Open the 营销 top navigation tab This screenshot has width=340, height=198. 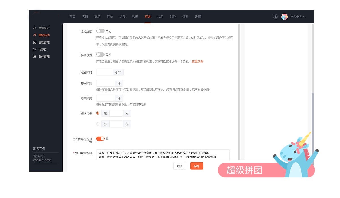(148, 17)
